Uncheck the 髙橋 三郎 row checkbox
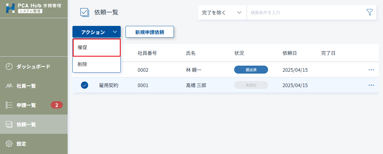The image size is (383, 154). 85,85
